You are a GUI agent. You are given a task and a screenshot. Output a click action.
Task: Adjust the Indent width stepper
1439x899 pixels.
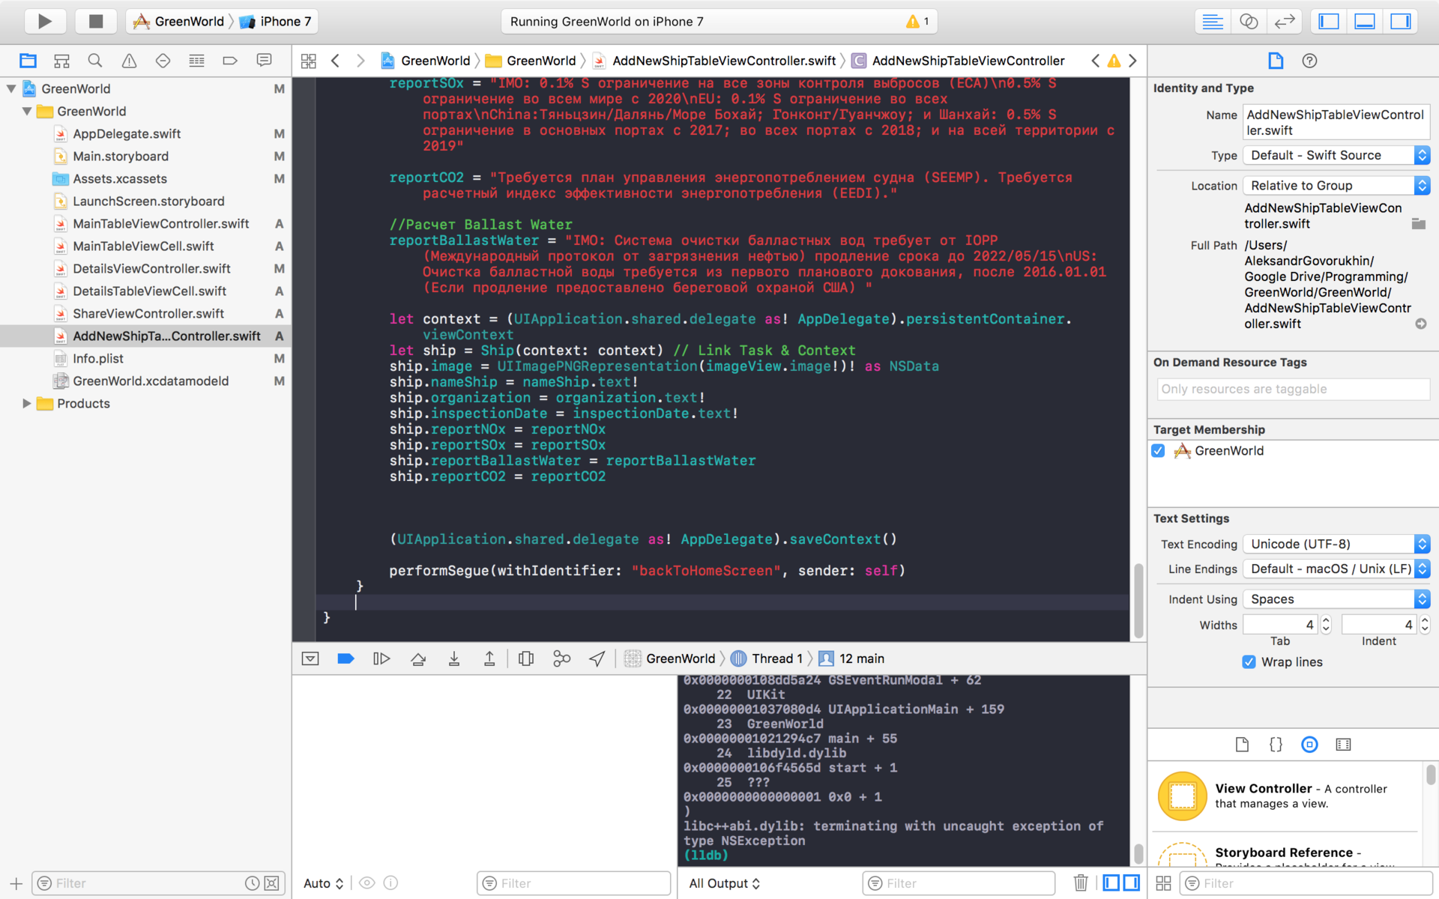[x=1425, y=624]
